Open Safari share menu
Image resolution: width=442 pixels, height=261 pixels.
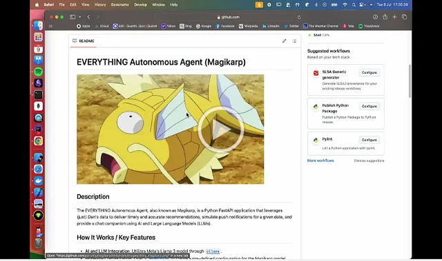(x=385, y=17)
